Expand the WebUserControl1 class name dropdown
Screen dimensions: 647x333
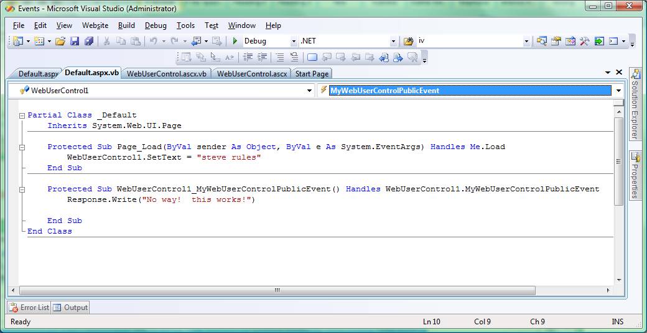pos(309,91)
